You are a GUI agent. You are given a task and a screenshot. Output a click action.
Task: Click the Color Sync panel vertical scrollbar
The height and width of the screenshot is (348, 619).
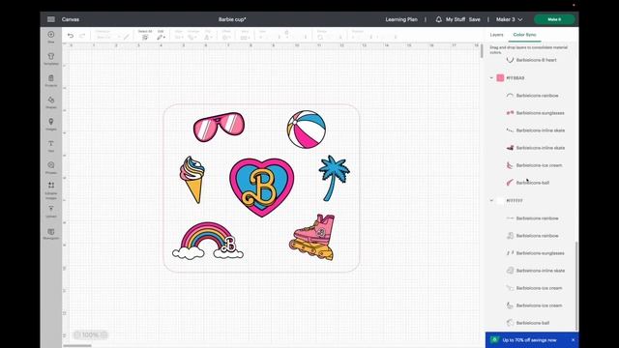point(576,286)
